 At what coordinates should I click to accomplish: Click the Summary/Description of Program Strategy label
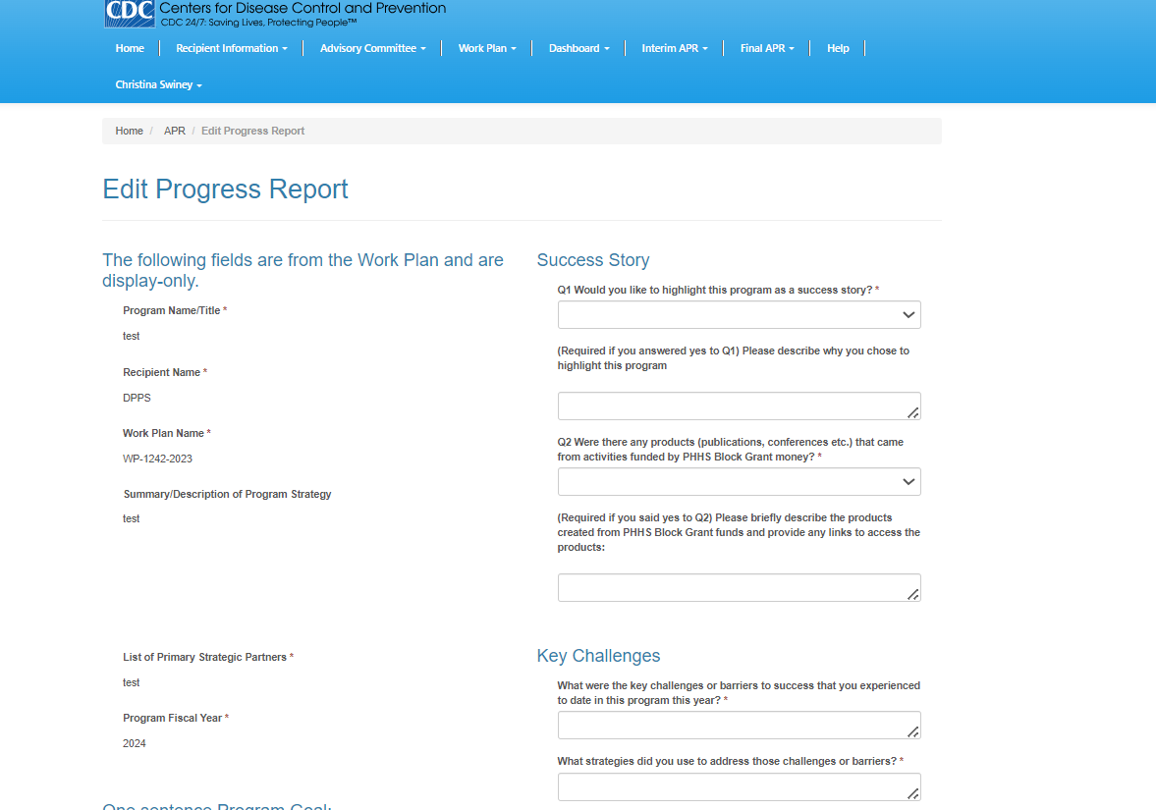pos(227,494)
